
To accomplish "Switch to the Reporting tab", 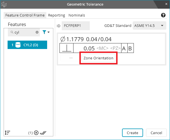I will [x=56, y=15].
